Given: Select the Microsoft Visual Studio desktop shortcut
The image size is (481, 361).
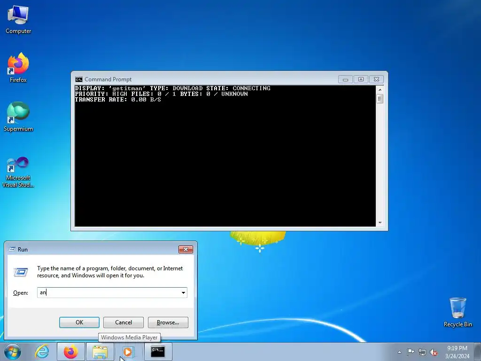Looking at the screenshot, I should point(18,172).
